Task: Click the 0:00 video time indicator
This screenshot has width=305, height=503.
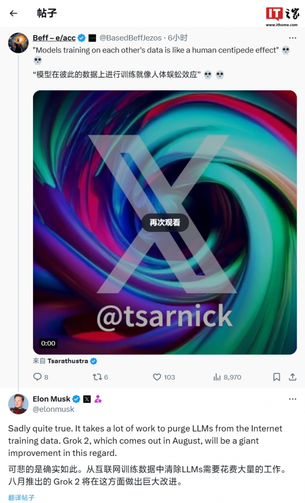Action: tap(48, 343)
